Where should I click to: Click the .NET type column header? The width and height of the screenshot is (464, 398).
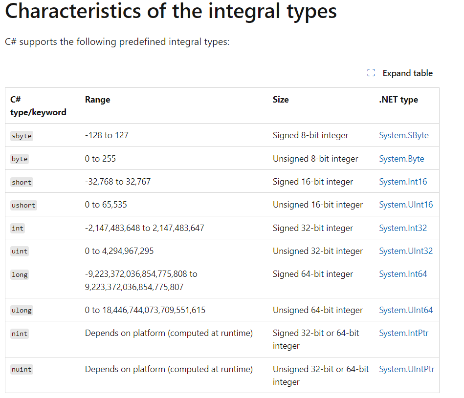pos(398,100)
